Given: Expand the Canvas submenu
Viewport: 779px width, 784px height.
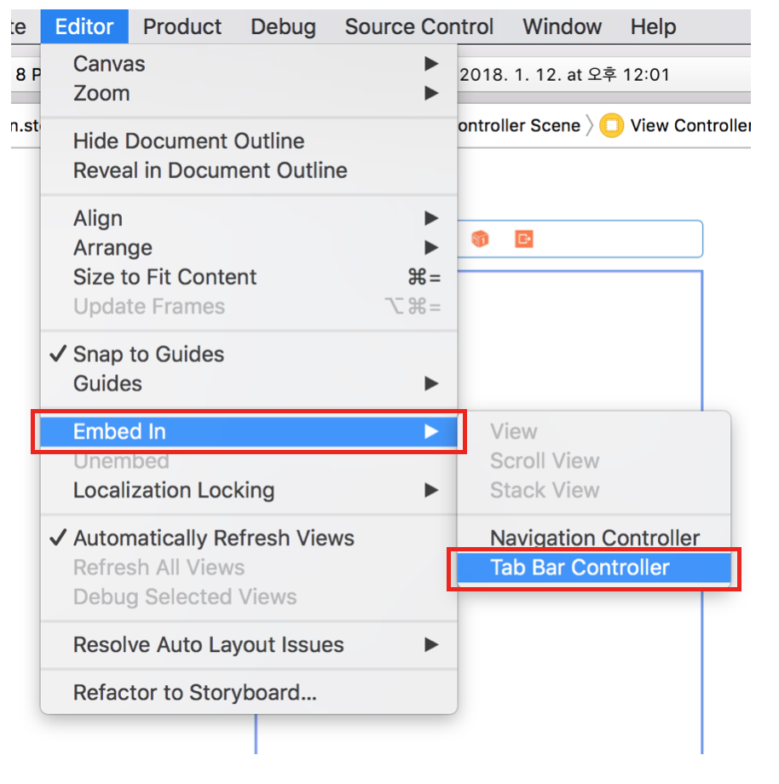Looking at the screenshot, I should point(249,64).
